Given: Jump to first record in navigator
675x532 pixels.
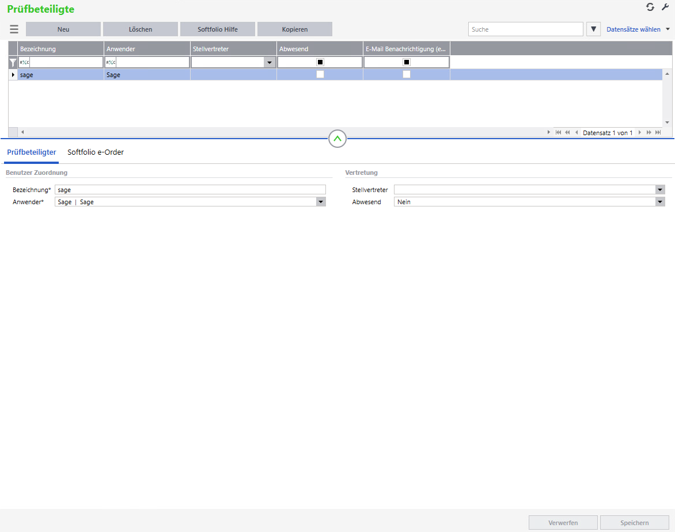Looking at the screenshot, I should tap(558, 132).
